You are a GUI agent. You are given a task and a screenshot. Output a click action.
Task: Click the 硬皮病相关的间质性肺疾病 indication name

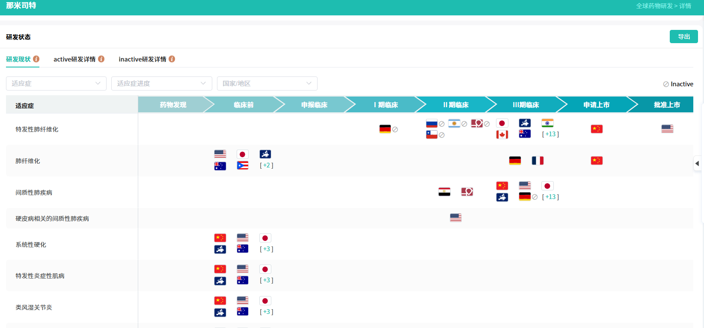[52, 219]
